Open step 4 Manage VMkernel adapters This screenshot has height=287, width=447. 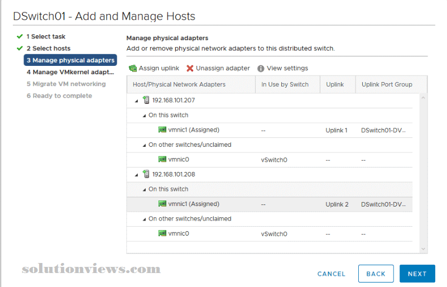coord(70,72)
